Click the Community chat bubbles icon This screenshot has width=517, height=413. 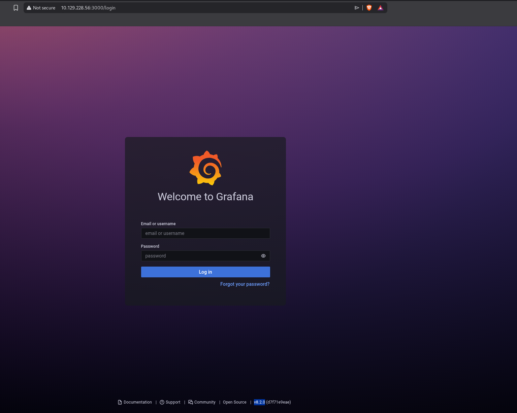tap(191, 402)
